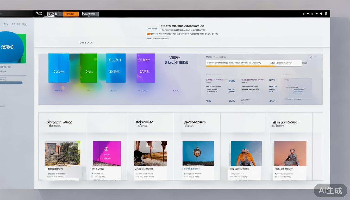Click the first dot icon in top-right cluster
This screenshot has width=350, height=200.
[303, 14]
